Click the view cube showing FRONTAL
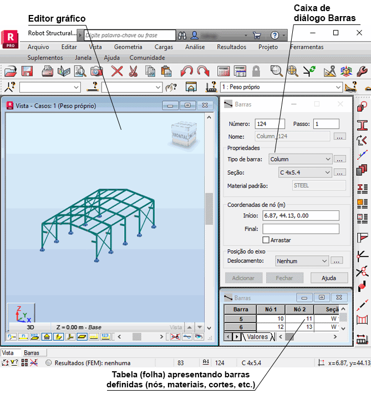 pos(184,134)
